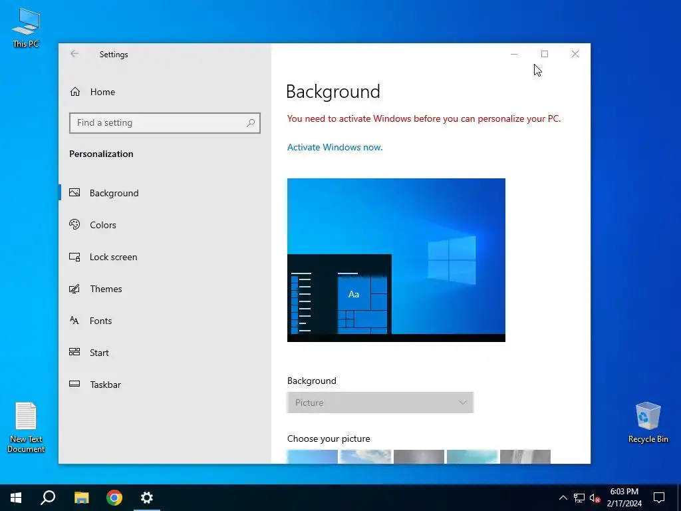Click the Personalization heading in the sidebar
This screenshot has height=511, width=681.
(101, 154)
